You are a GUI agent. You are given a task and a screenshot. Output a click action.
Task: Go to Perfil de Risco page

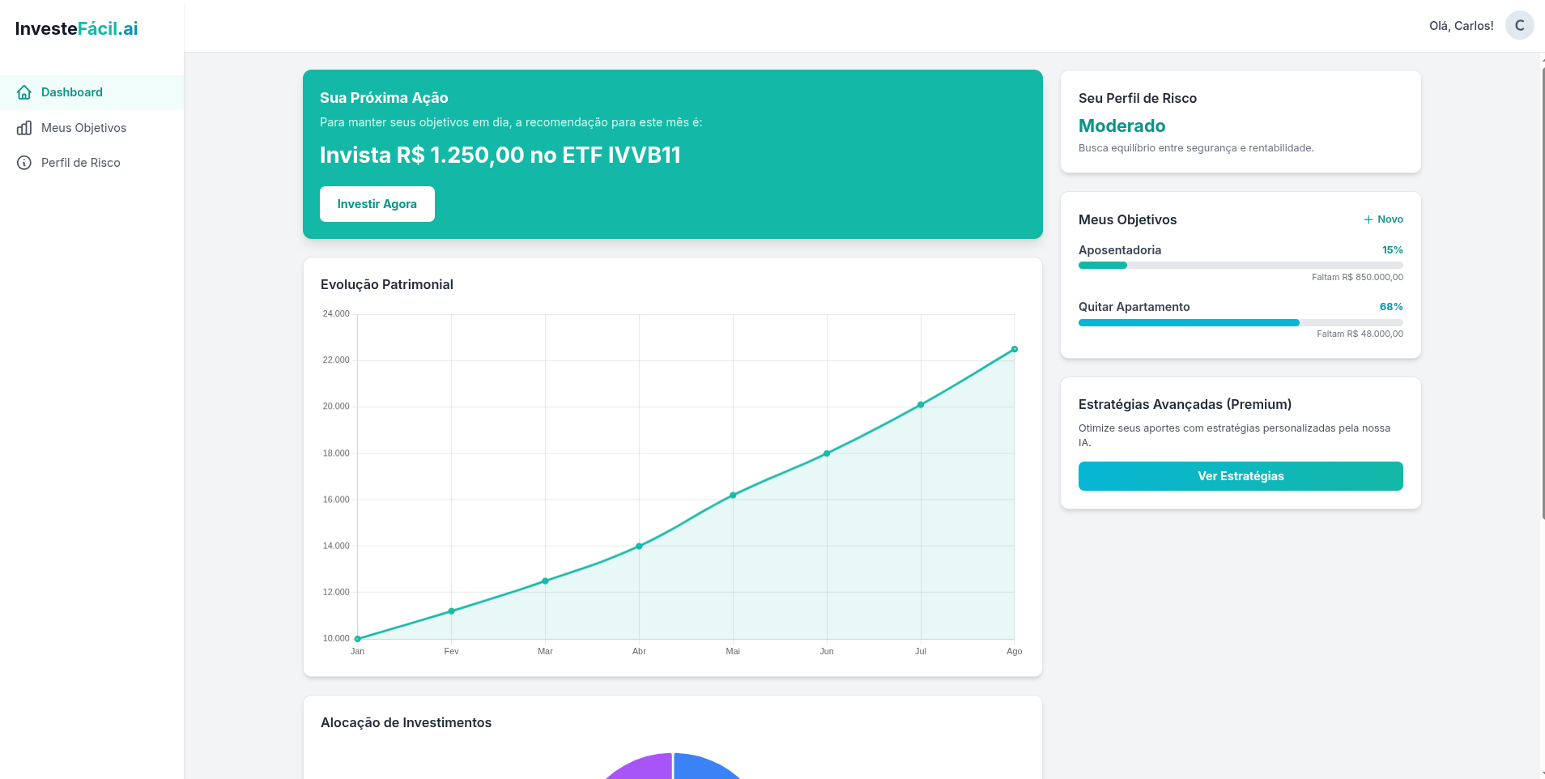click(80, 163)
